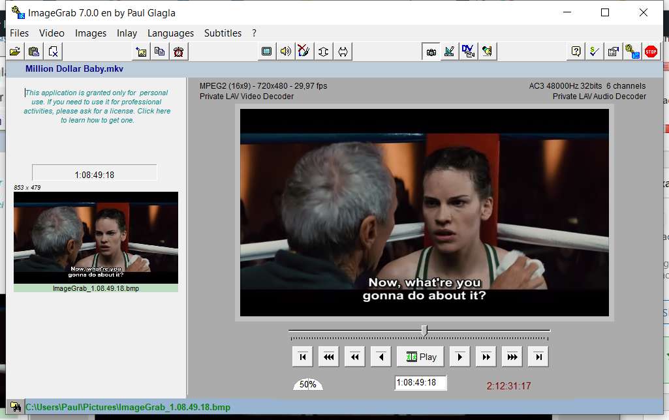The width and height of the screenshot is (669, 420).
Task: Click the clipboard paste toolbar icon
Action: tap(34, 52)
